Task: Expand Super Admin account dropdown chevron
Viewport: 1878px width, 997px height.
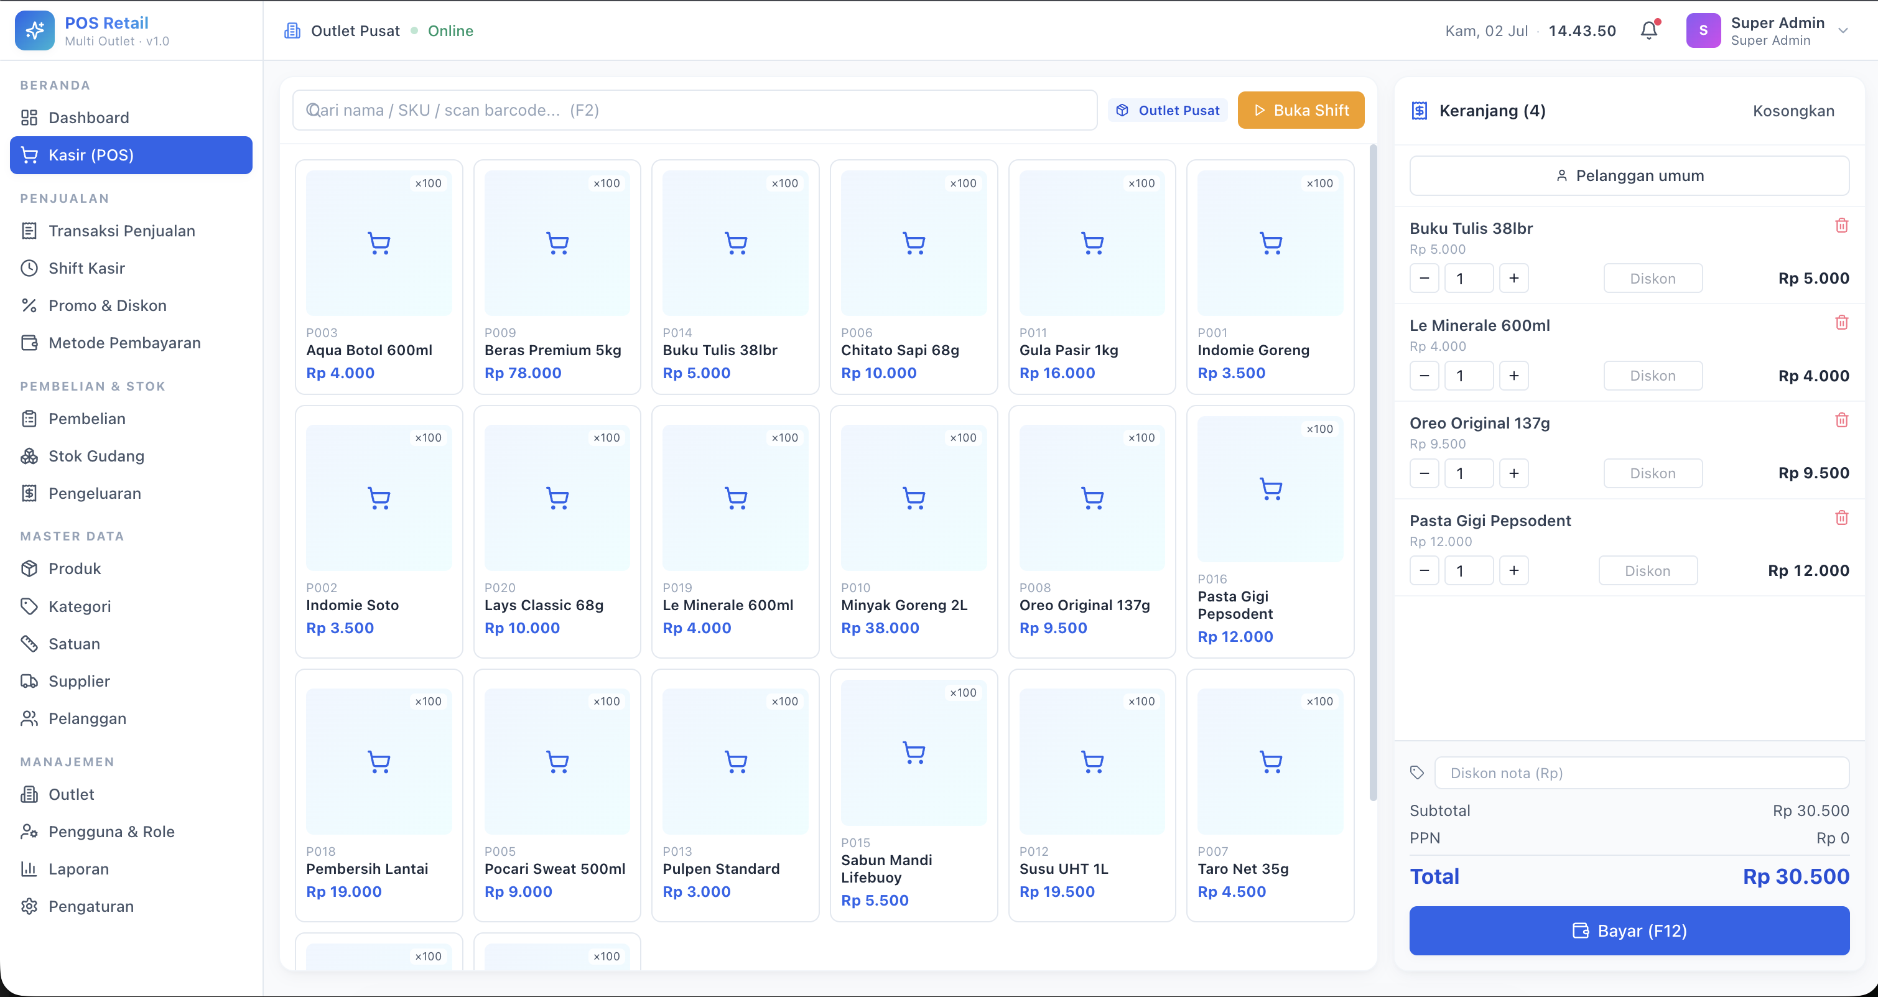Action: point(1843,30)
